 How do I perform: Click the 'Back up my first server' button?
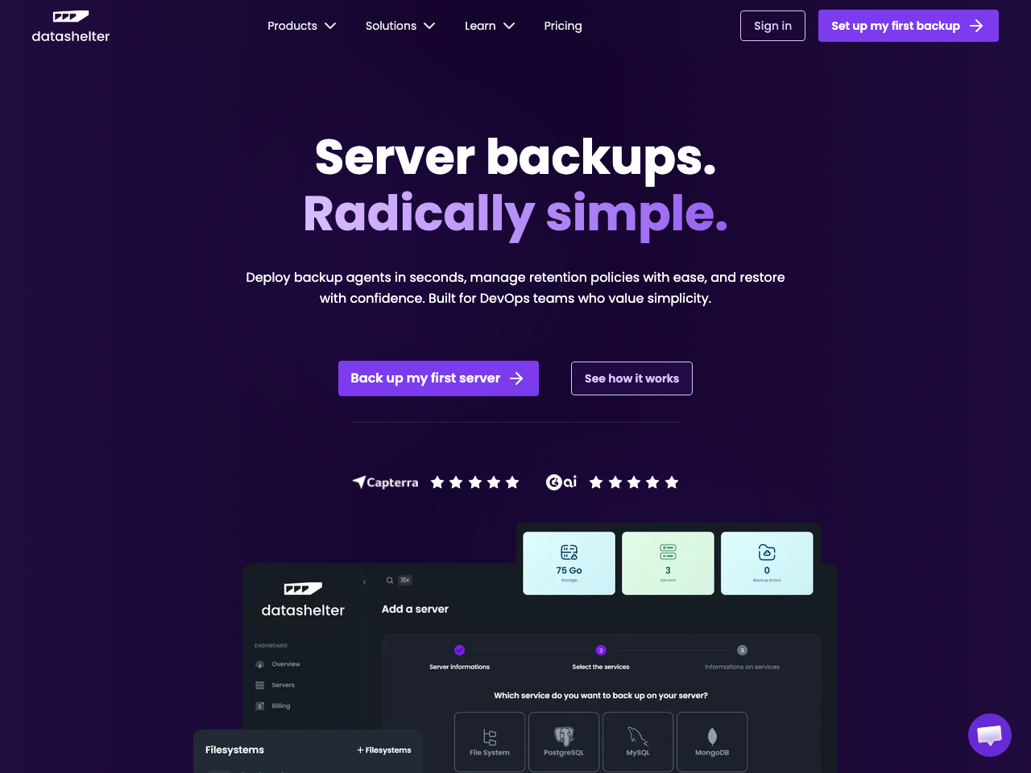[x=438, y=378]
